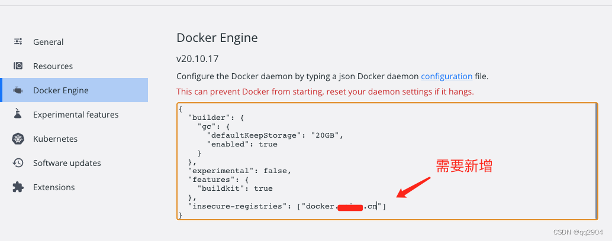
Task: Click the v20.10.17 version text
Action: pyautogui.click(x=198, y=59)
